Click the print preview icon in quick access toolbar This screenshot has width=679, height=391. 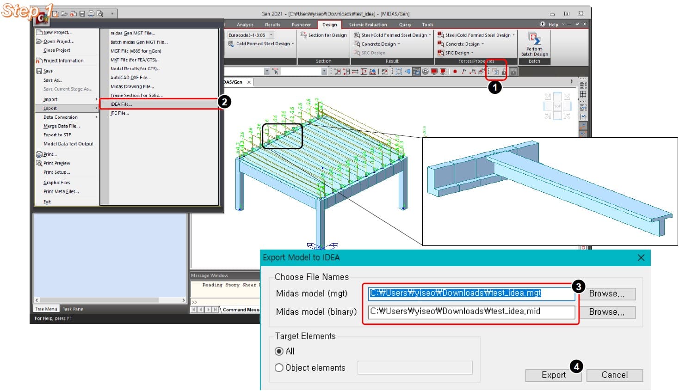point(100,14)
